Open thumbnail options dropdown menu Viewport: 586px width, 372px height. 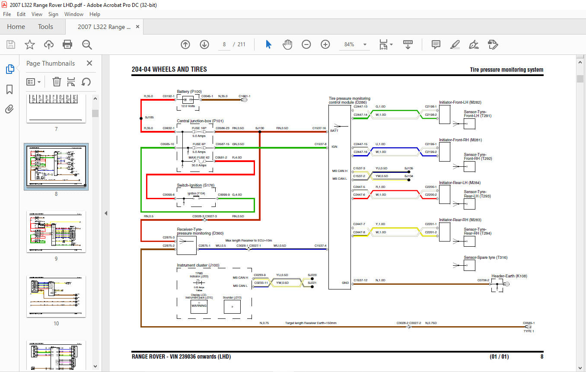click(34, 82)
